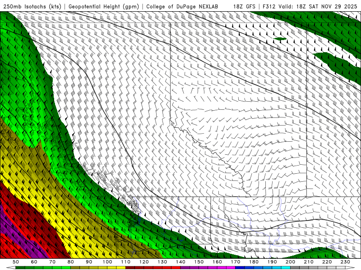The width and height of the screenshot is (361, 270).
Task: Click the bright cyan segment before gray
Action: coord(286,267)
